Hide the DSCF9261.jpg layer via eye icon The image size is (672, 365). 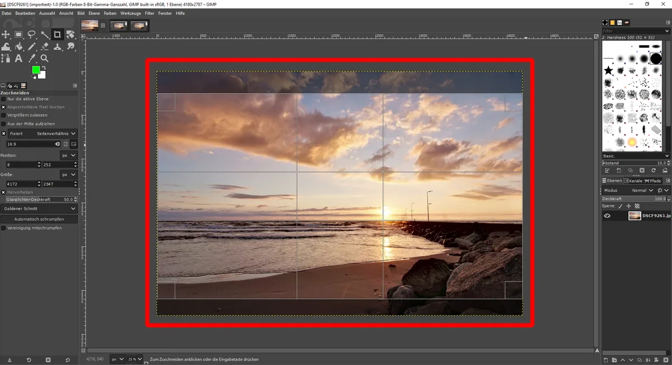[607, 216]
